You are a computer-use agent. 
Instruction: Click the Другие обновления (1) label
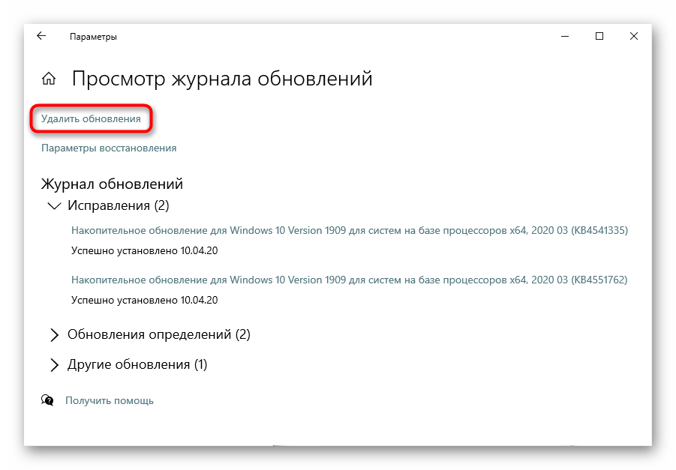pyautogui.click(x=137, y=365)
